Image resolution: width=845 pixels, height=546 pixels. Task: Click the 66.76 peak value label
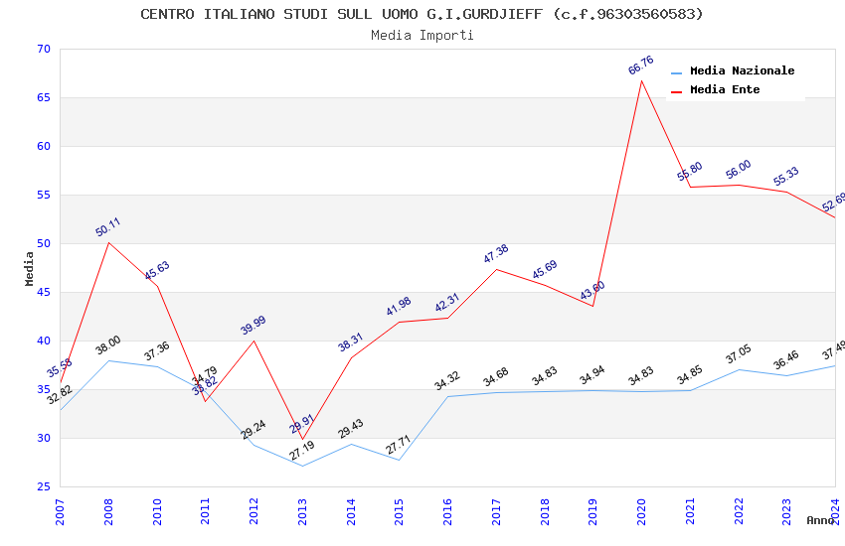[x=641, y=66]
